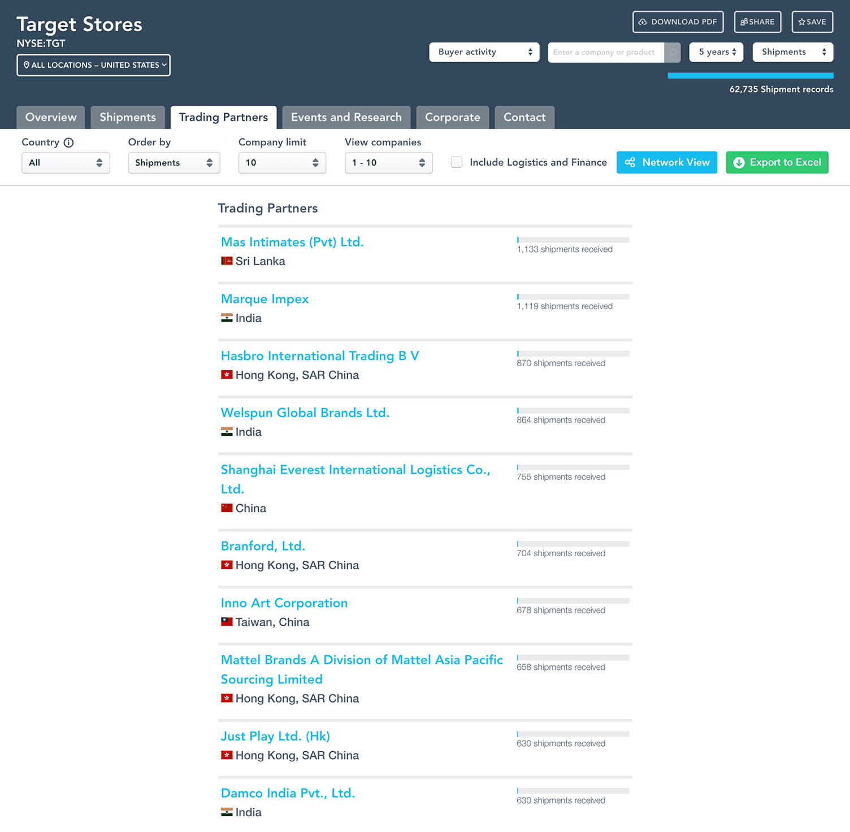Open Hasbro International Trading B V link
850x832 pixels.
(320, 356)
